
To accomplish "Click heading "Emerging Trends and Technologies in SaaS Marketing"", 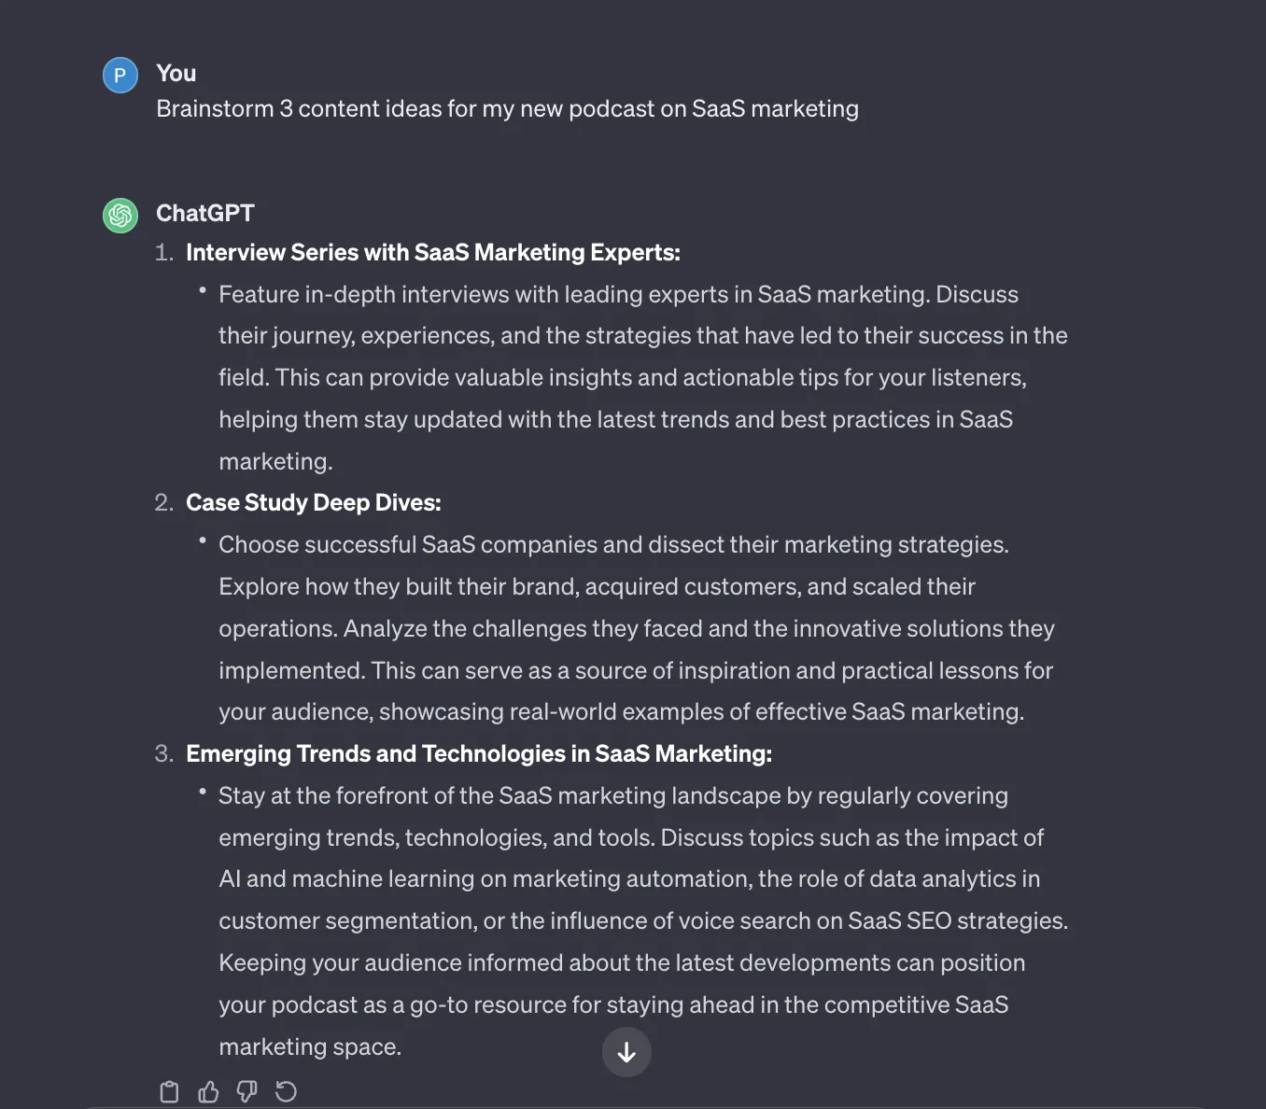I will 479,753.
